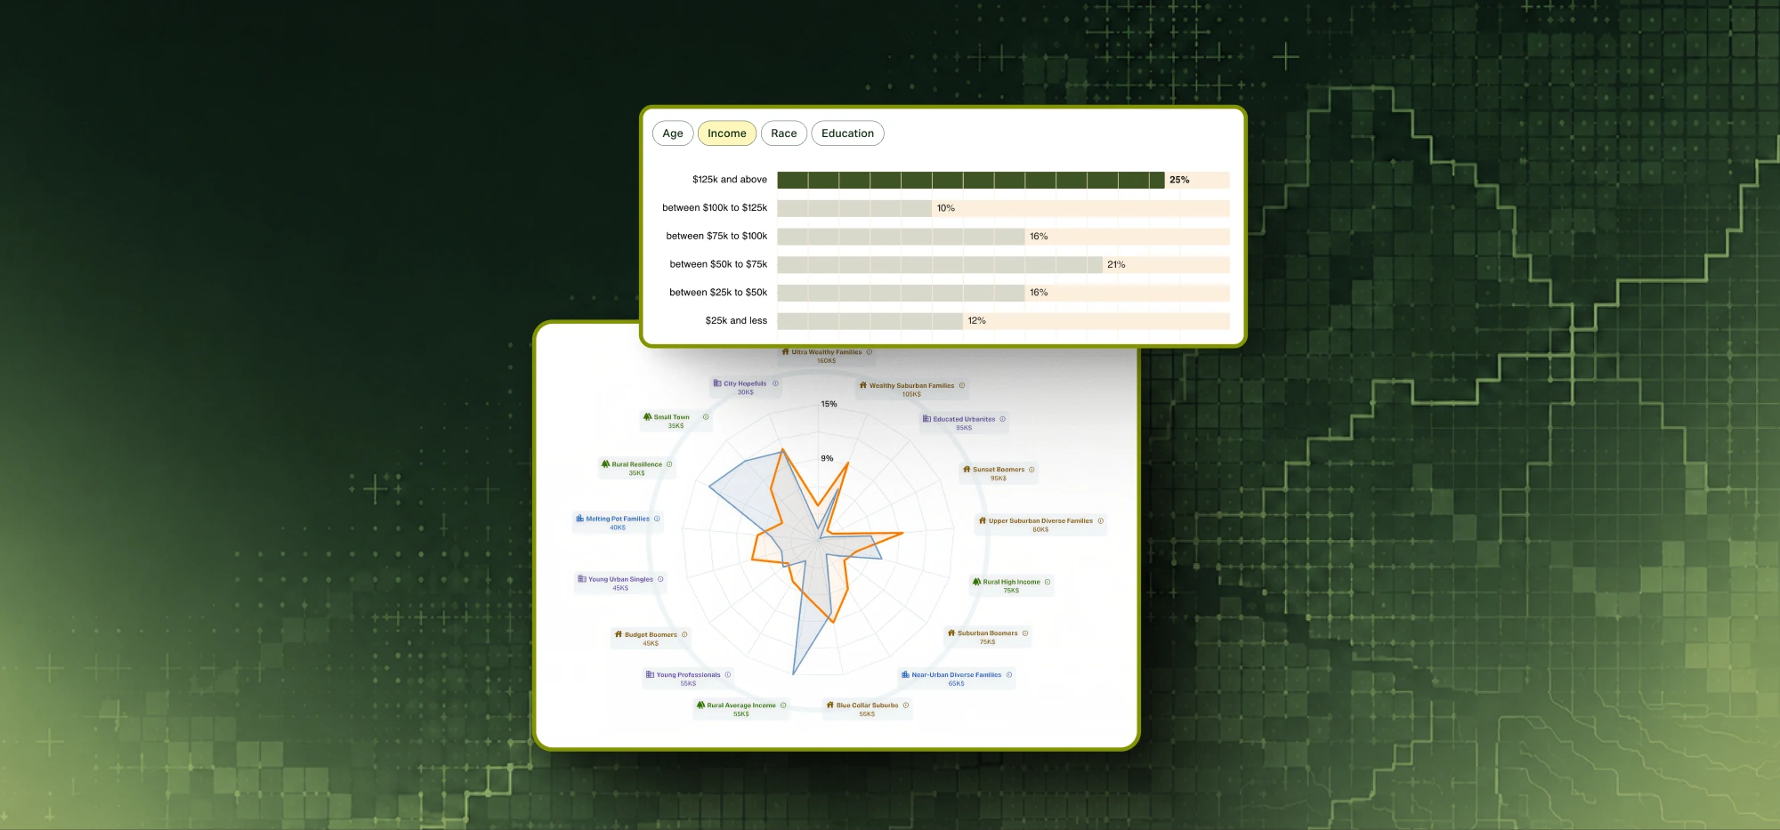Show info for Young Professionals

coord(728,674)
